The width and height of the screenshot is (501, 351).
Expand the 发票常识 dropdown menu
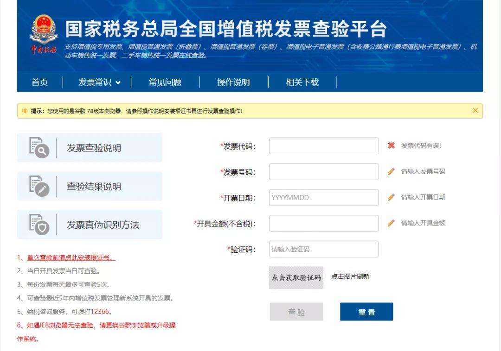(x=99, y=82)
